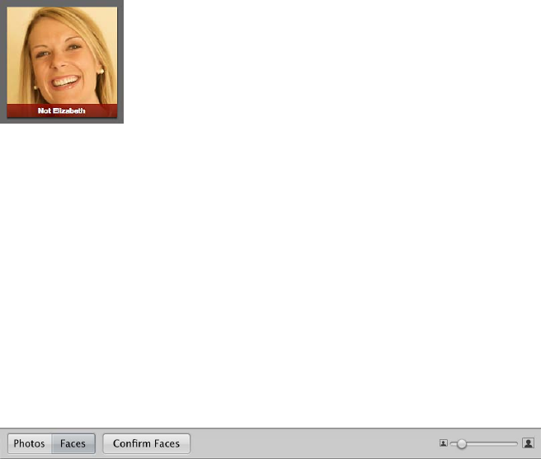Image resolution: width=541 pixels, height=459 pixels.
Task: Click the Confirm Faces button
Action: (x=146, y=443)
